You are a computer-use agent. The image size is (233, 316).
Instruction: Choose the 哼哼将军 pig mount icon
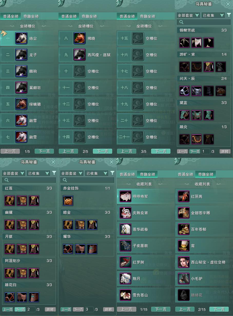[x=126, y=197]
